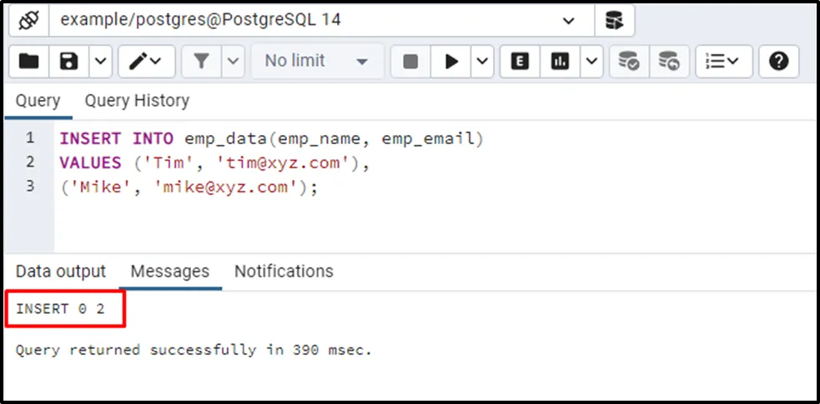Expand the connection selector dropdown
This screenshot has height=404, width=820.
pos(569,20)
